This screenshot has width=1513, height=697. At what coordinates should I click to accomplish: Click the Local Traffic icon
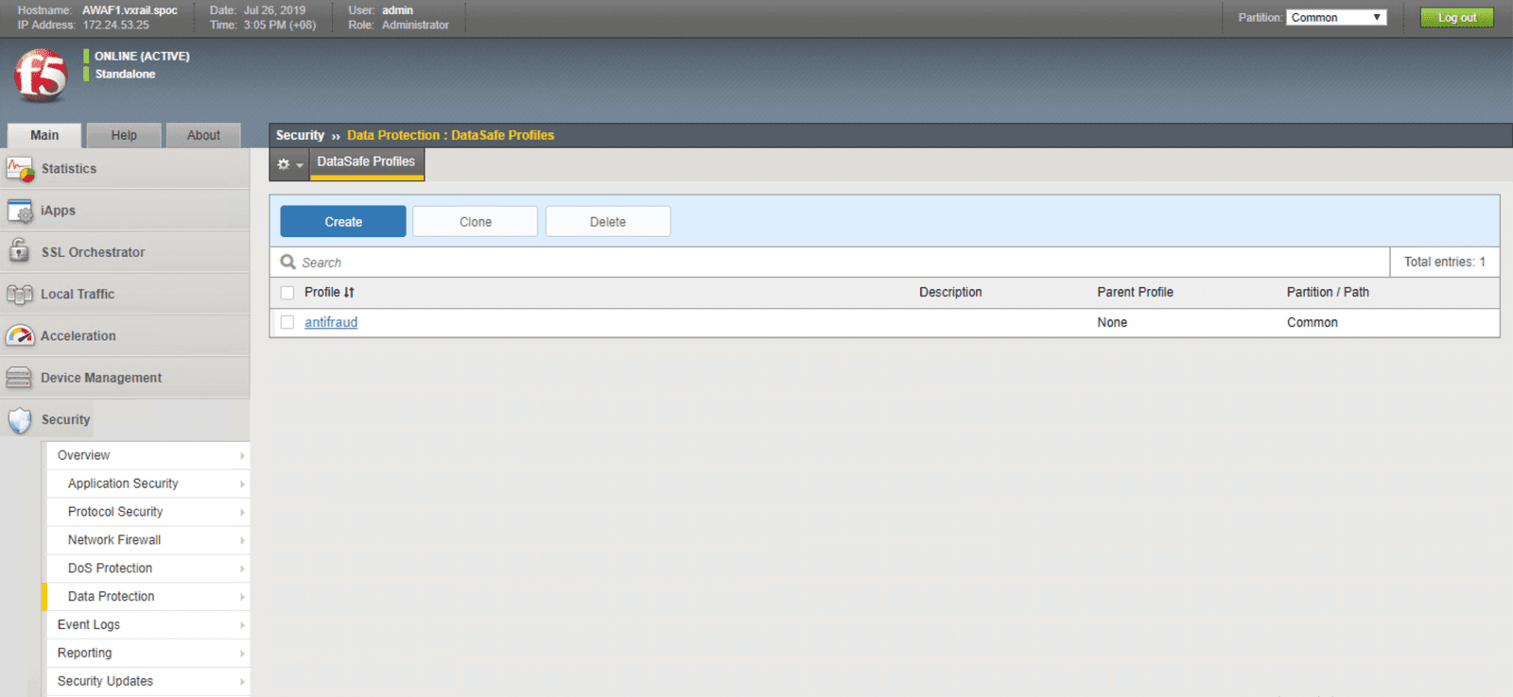20,294
